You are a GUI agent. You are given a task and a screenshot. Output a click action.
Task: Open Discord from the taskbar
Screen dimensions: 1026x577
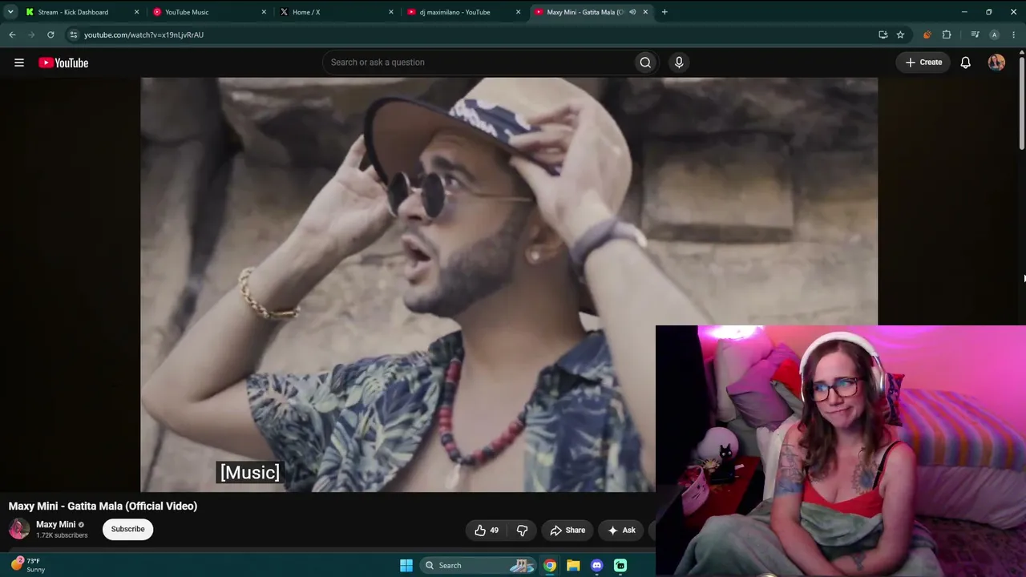[596, 565]
